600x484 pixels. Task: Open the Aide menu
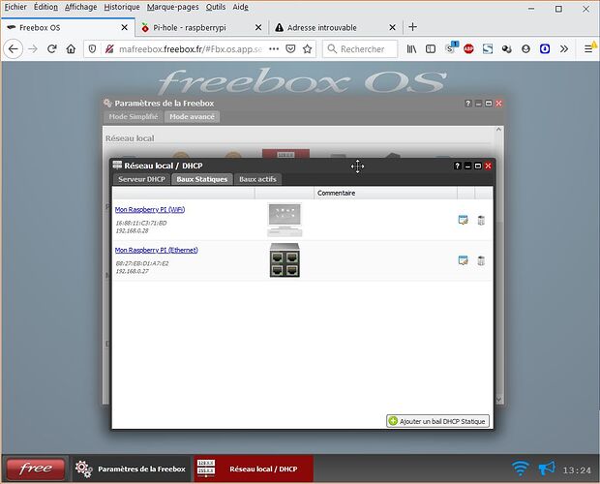240,7
